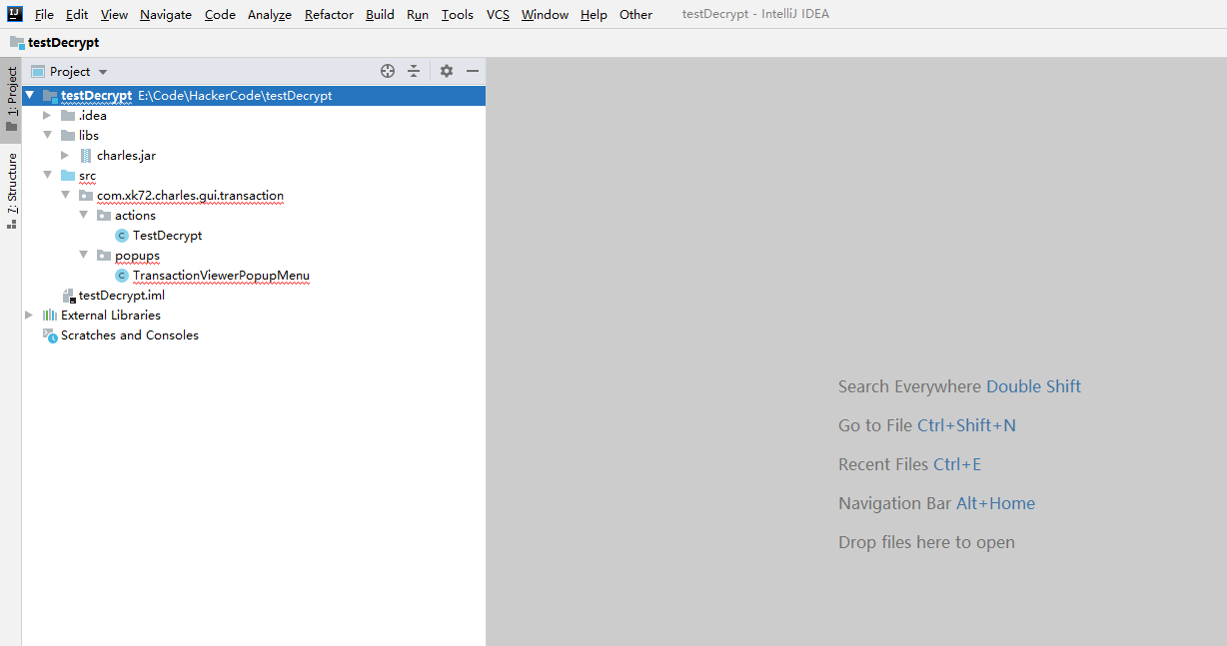Click the TestDecrypt class icon
1227x646 pixels.
[x=122, y=236]
